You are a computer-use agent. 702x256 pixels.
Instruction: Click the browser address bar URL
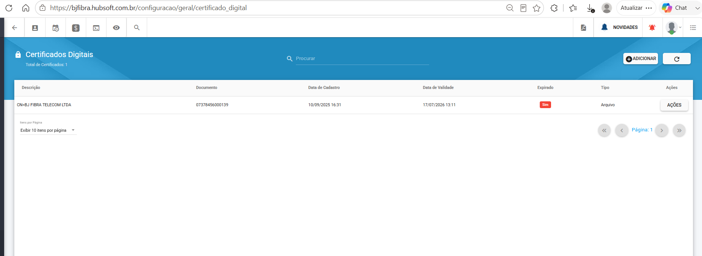point(148,8)
